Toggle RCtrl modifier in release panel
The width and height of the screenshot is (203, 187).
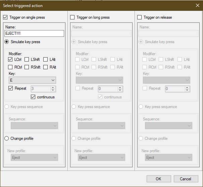click(144, 67)
